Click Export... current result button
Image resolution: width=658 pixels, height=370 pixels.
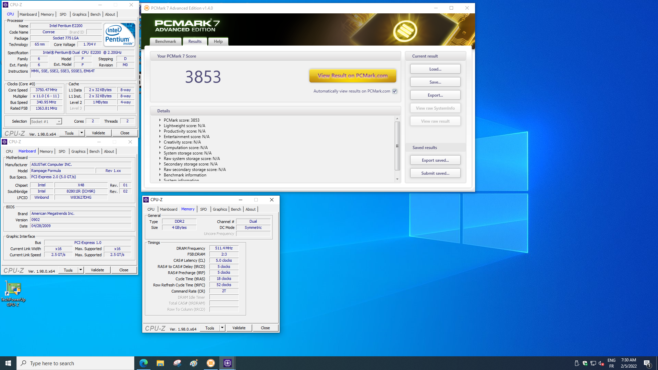click(435, 95)
